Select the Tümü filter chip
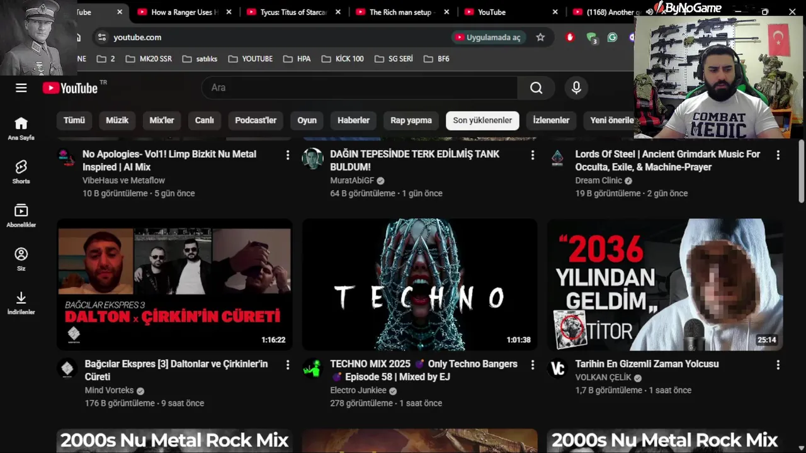The image size is (806, 453). point(74,120)
